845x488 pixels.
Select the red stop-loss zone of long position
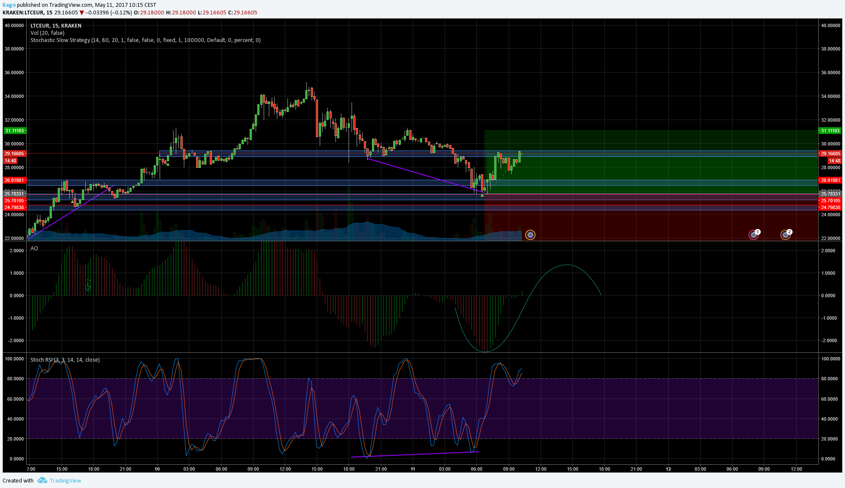[651, 217]
